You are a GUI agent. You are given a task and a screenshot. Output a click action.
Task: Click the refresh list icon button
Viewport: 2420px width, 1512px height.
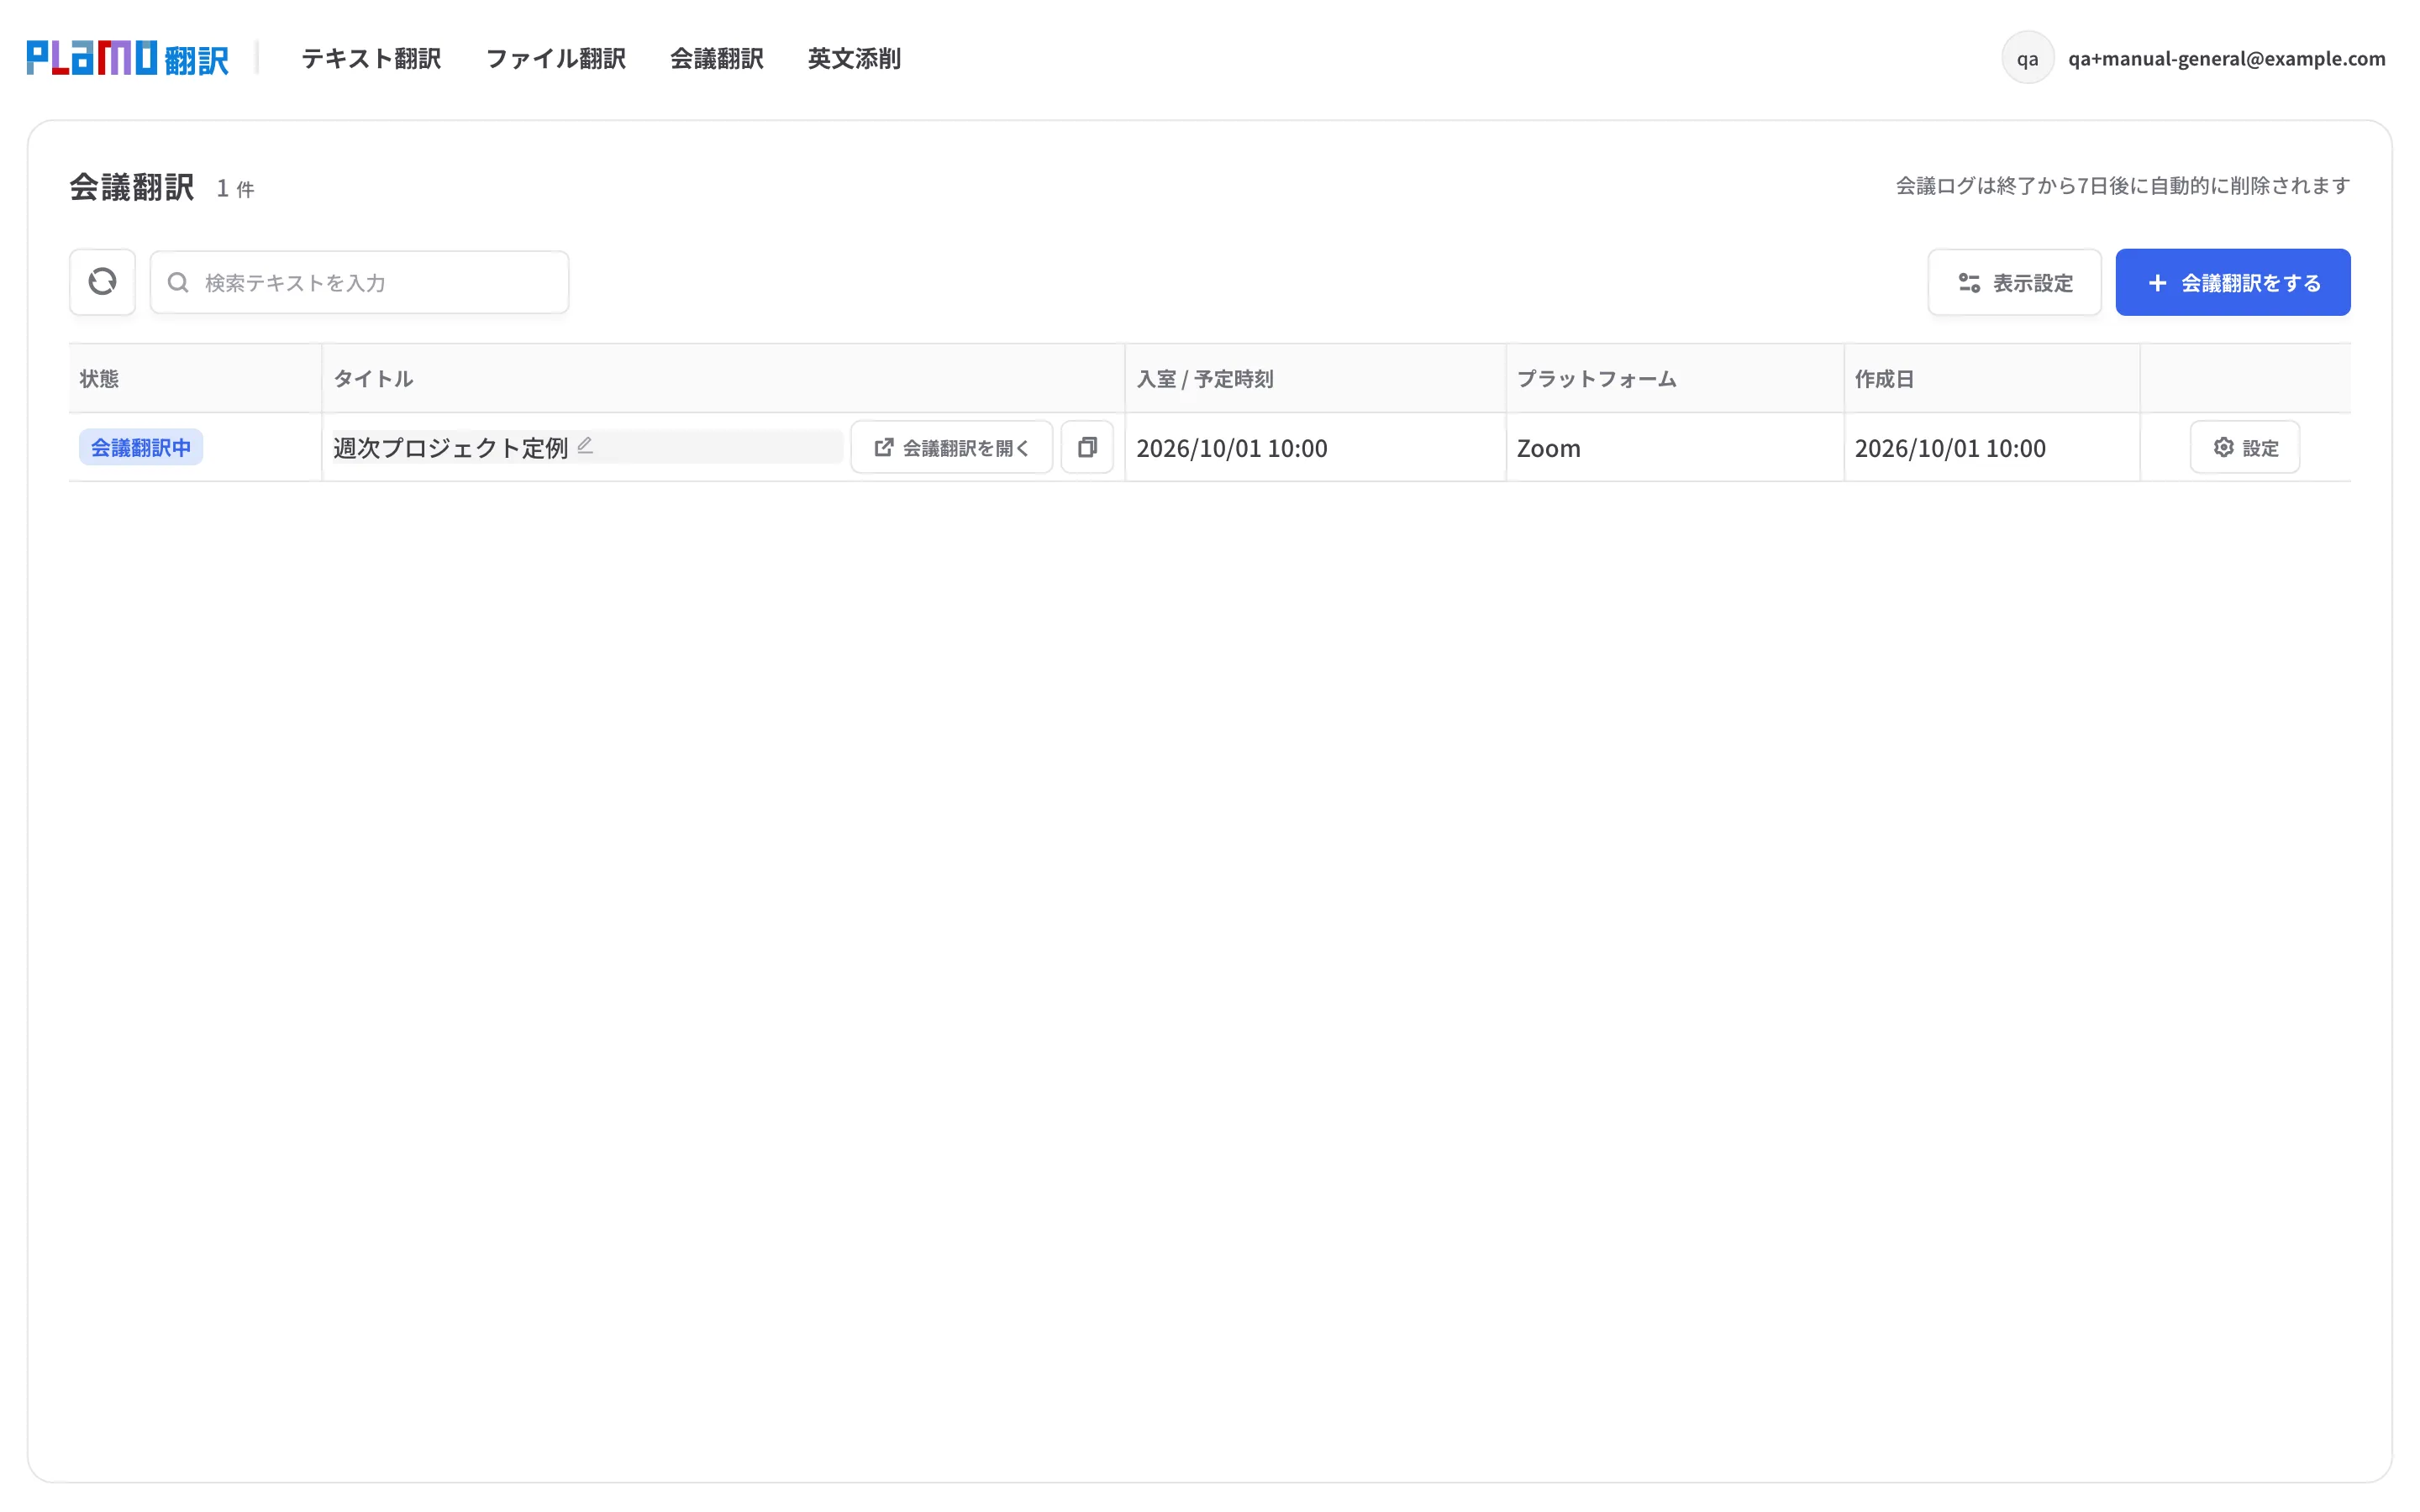point(102,282)
